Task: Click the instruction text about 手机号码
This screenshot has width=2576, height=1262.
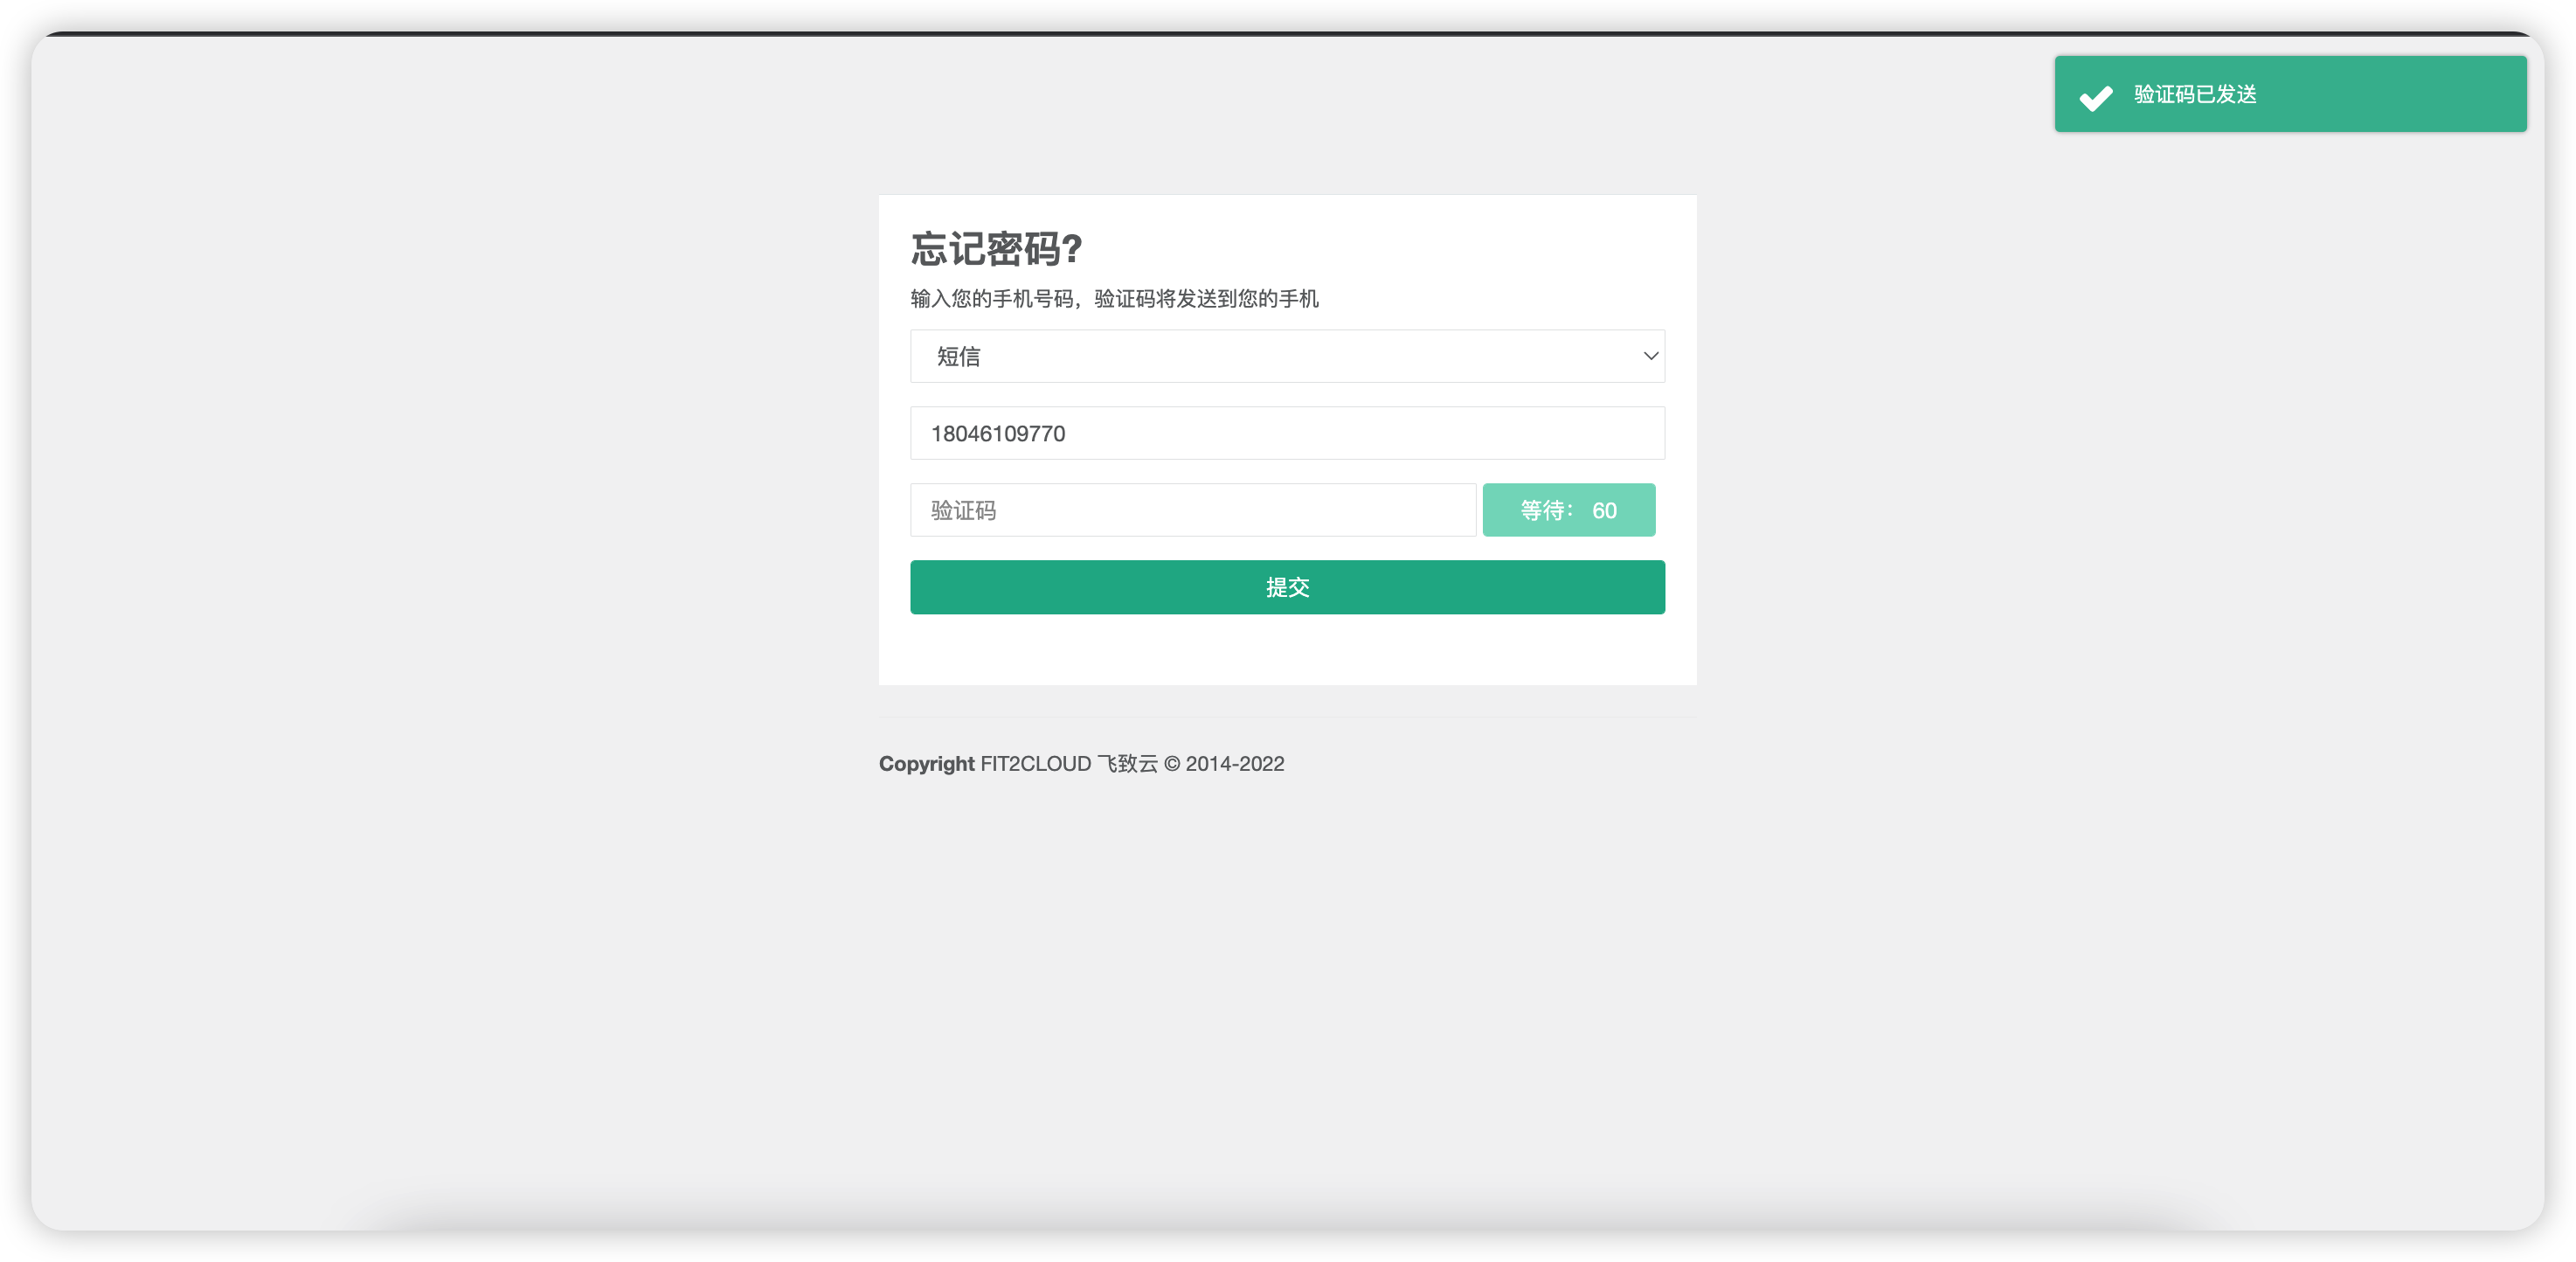Action: (x=1114, y=299)
